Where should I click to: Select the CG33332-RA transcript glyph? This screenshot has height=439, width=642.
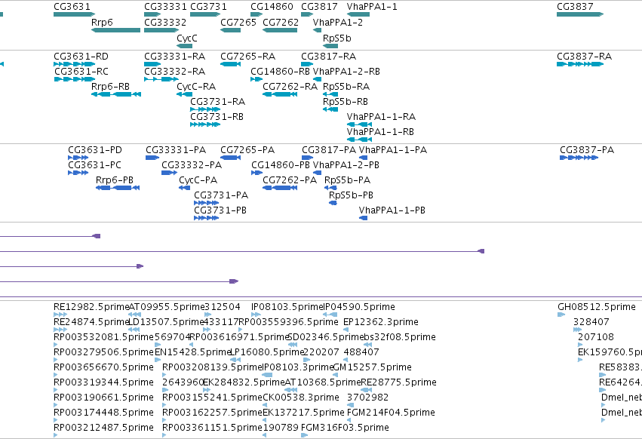click(161, 79)
